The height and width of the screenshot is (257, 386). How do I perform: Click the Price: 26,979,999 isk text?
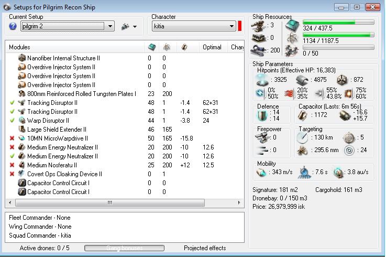click(279, 207)
